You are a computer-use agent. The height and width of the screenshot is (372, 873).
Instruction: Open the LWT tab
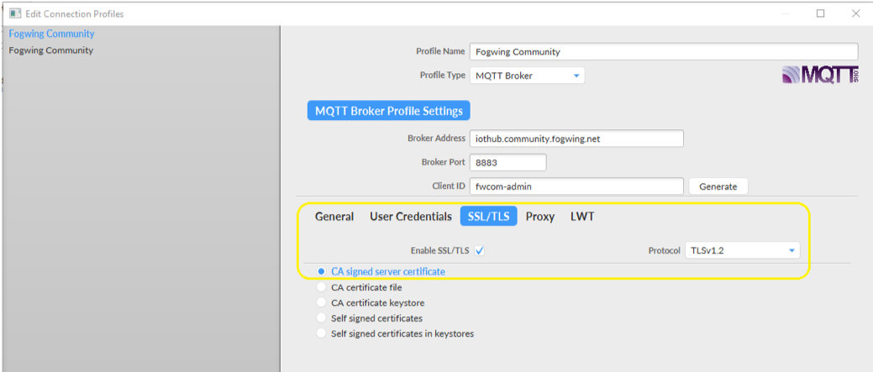pos(582,217)
